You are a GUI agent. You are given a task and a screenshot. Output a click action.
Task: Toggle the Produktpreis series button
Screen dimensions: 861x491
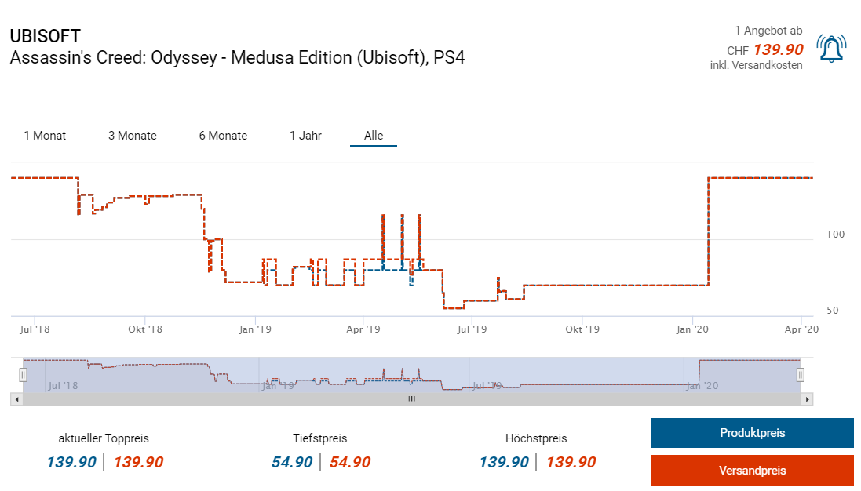click(752, 433)
